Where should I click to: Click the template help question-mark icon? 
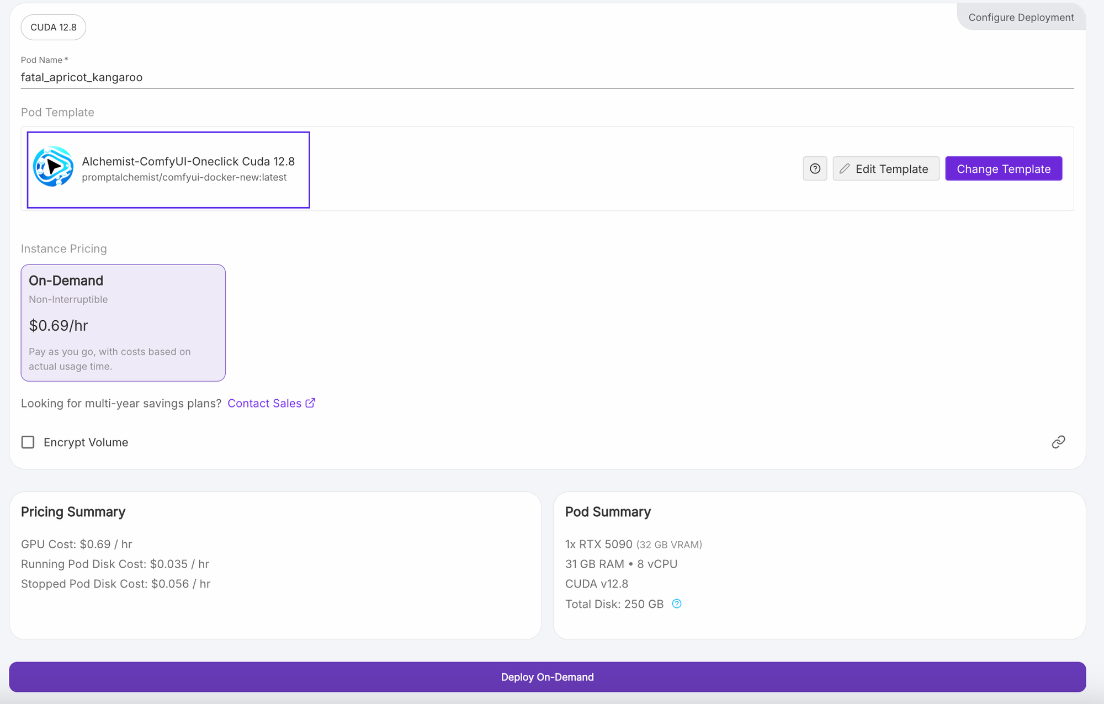coord(815,169)
